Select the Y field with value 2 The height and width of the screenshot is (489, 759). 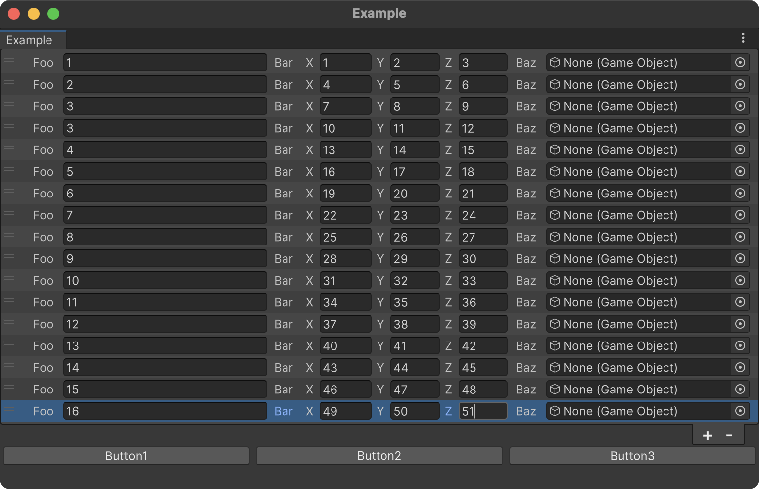(x=415, y=62)
